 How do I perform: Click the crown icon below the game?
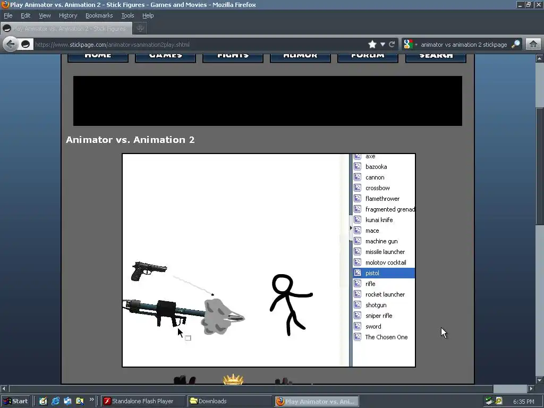coord(233,379)
